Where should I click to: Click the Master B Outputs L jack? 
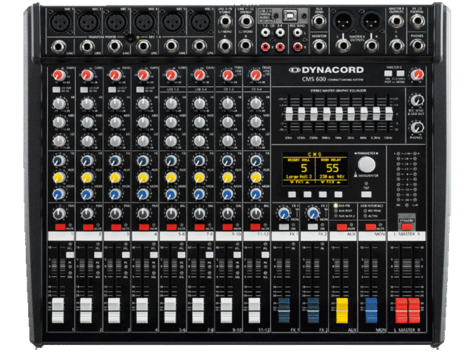click(396, 21)
